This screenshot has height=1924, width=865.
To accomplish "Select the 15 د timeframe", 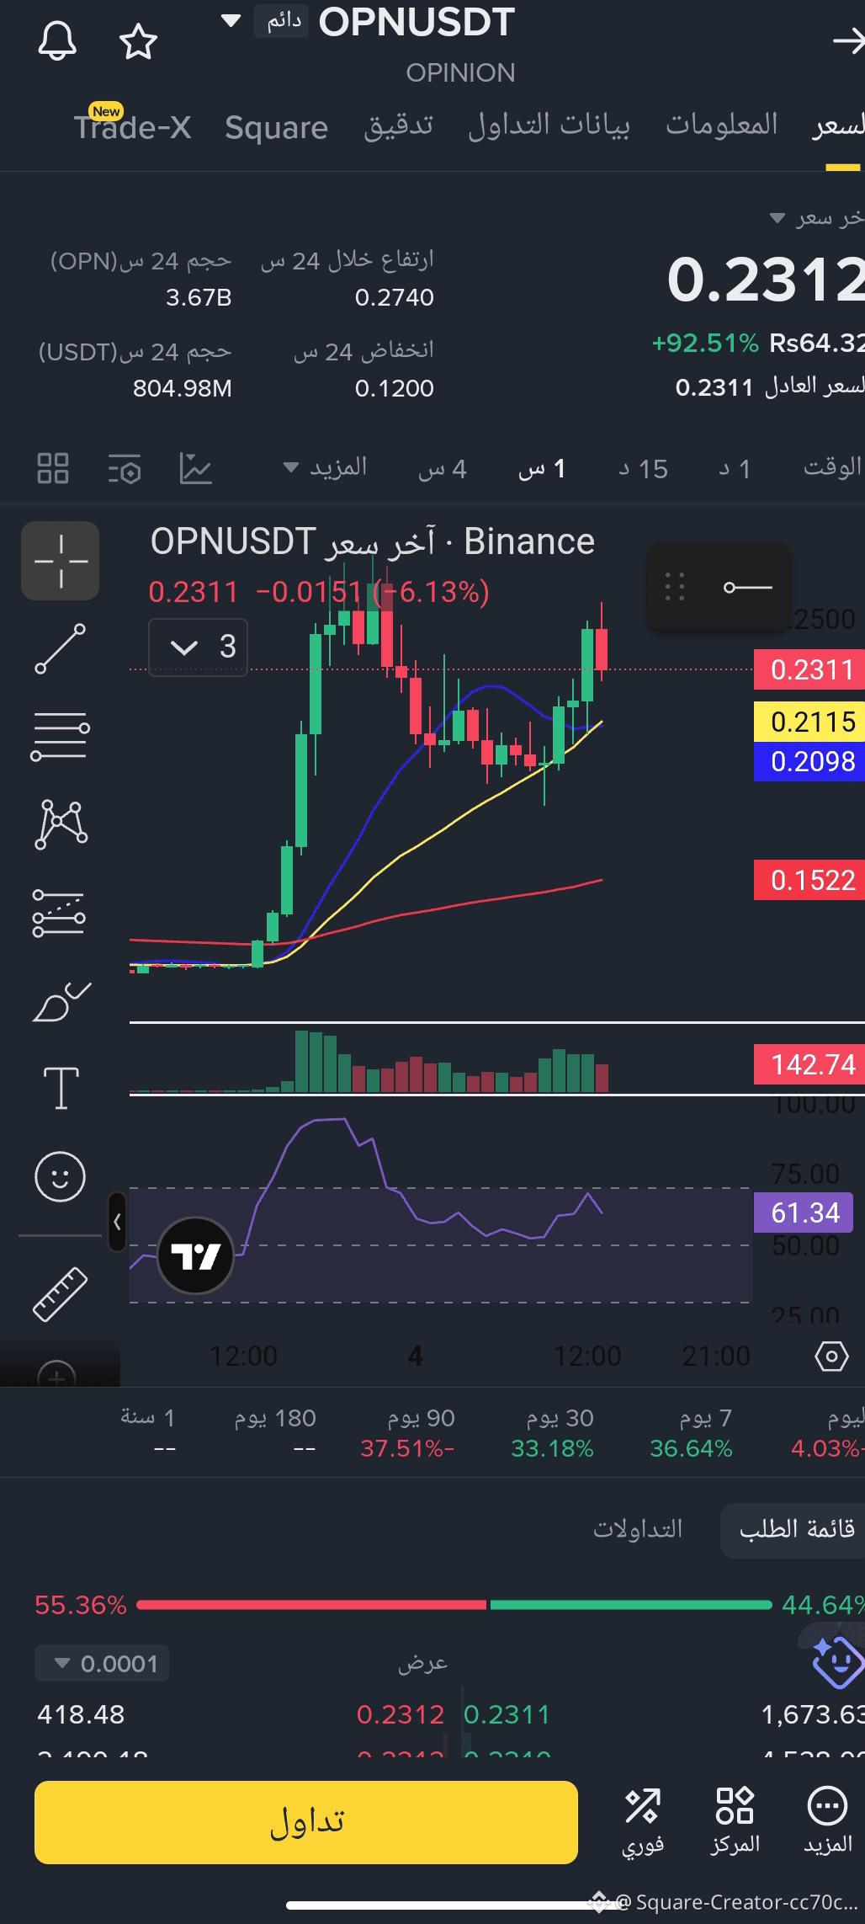I will (x=643, y=469).
